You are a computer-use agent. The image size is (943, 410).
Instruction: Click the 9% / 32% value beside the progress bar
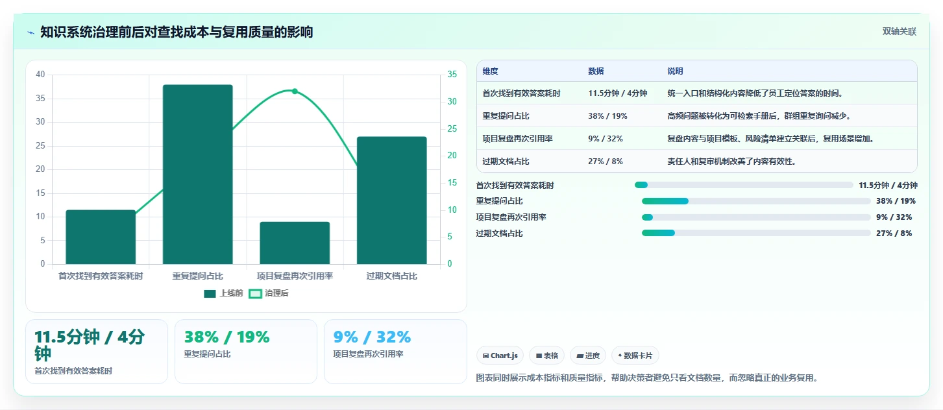(x=894, y=217)
